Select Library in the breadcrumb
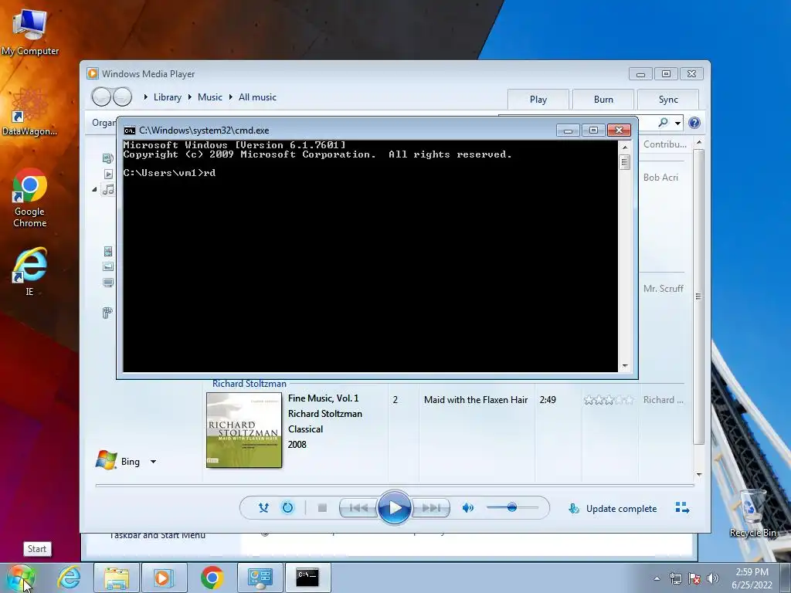 [x=168, y=97]
